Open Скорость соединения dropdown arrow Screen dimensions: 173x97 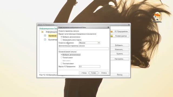[x=99, y=43]
